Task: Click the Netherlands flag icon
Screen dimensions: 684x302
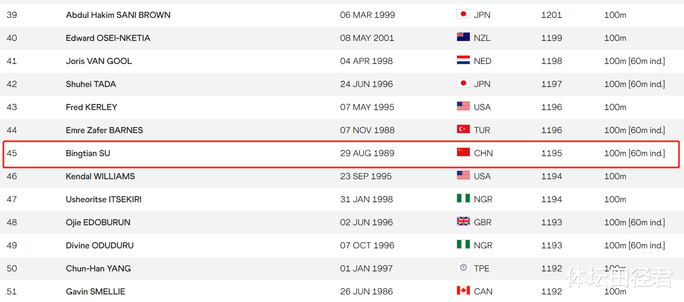Action: click(x=463, y=60)
